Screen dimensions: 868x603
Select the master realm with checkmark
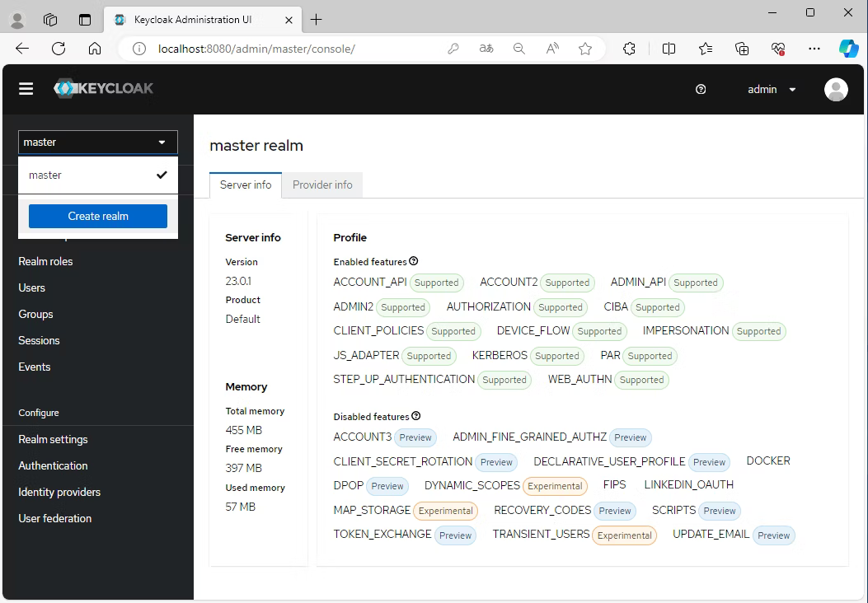click(97, 175)
